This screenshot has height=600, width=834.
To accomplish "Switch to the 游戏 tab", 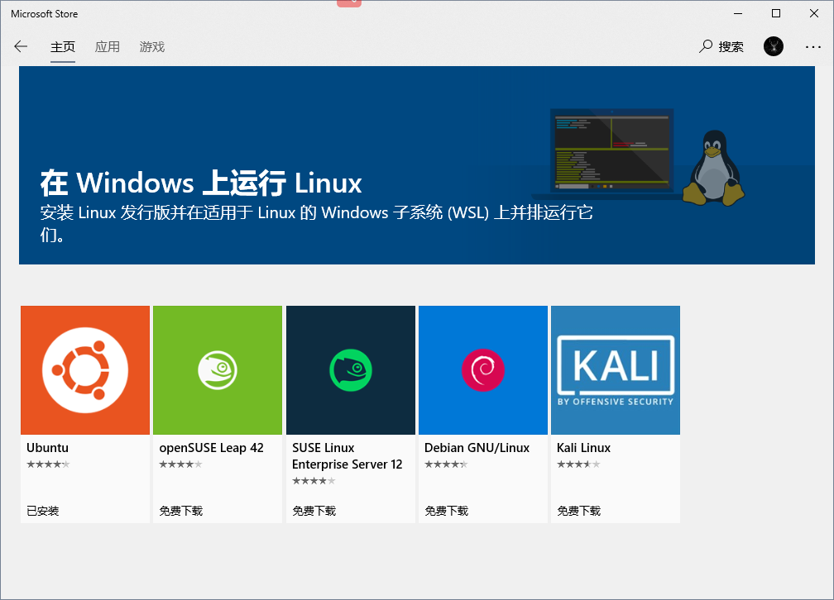I will 152,47.
